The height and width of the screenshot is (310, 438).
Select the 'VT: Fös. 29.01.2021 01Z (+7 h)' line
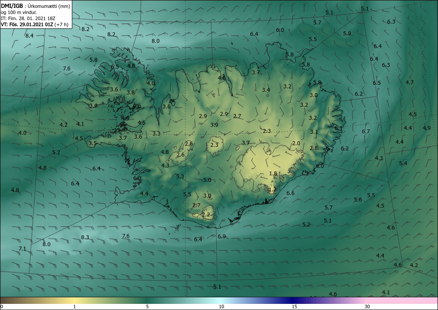(x=34, y=24)
